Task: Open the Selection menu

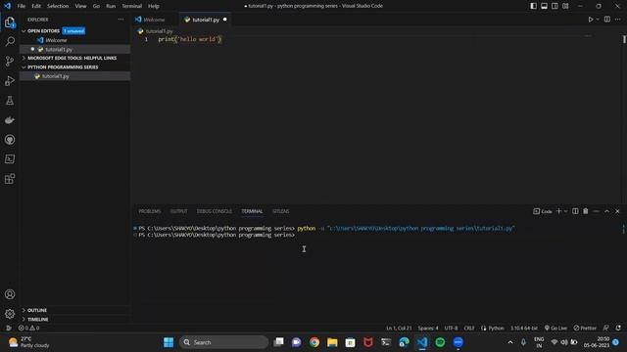Action: [x=58, y=6]
